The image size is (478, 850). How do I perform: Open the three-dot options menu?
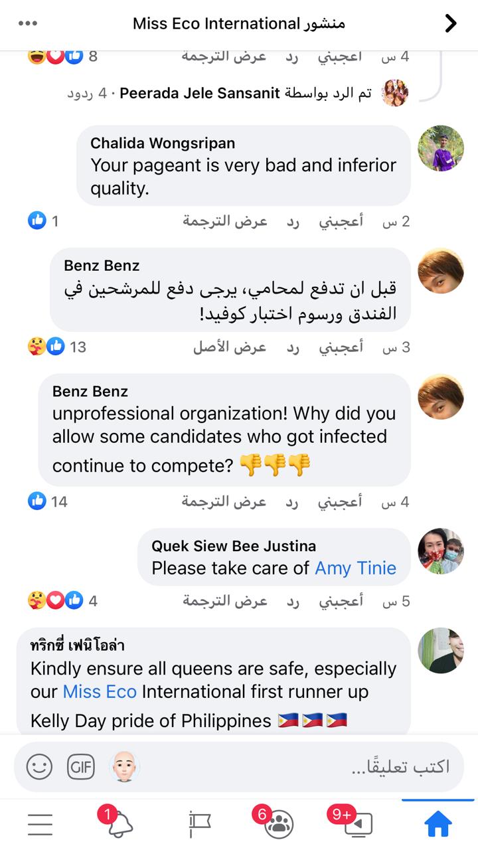point(28,24)
